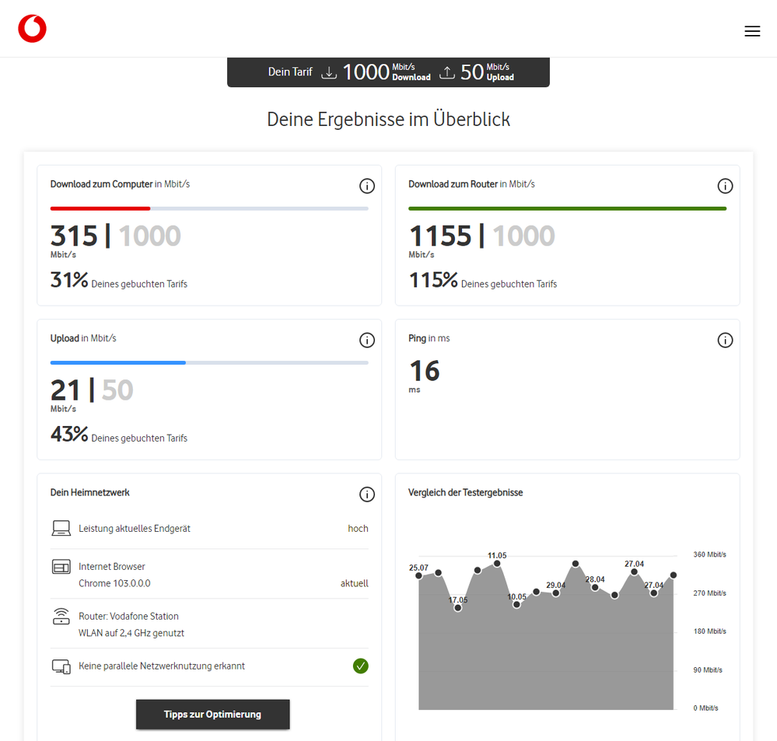Click the '0 Mbit/s' axis label

pyautogui.click(x=705, y=708)
